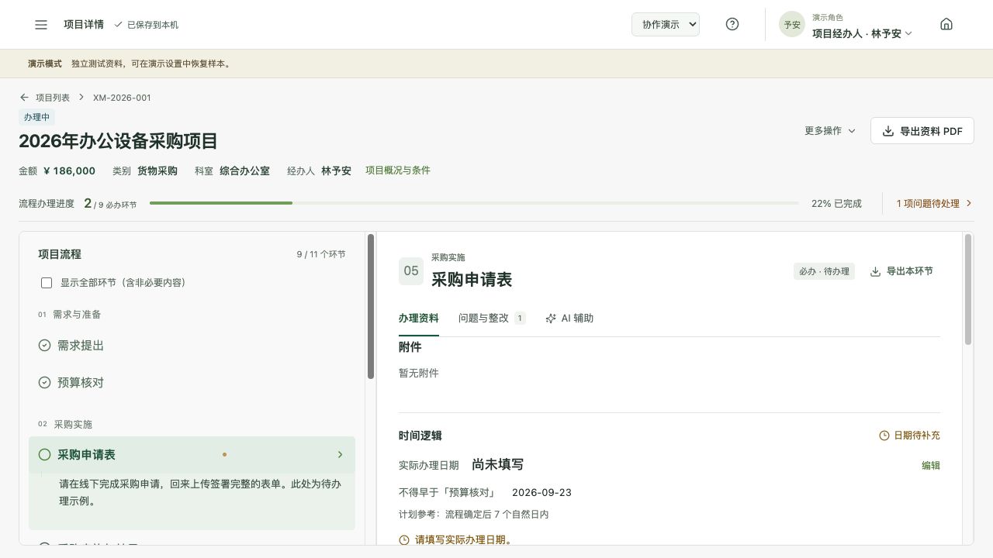Enable 显示全部环节 checkbox
This screenshot has width=993, height=558.
click(47, 283)
